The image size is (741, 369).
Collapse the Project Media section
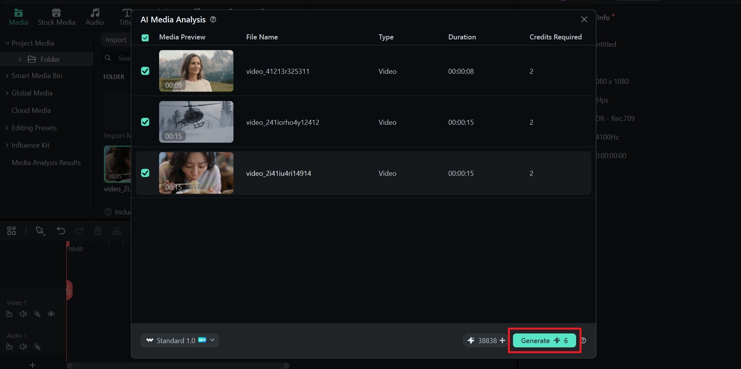(x=7, y=43)
